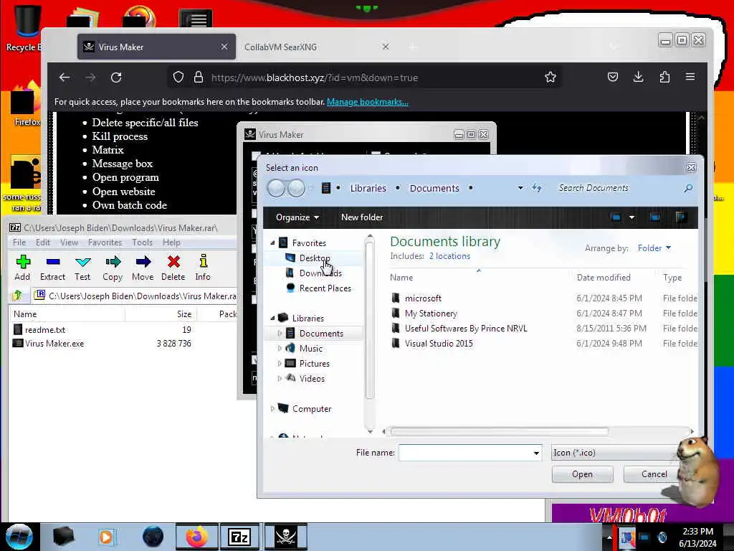Image resolution: width=734 pixels, height=551 pixels.
Task: Click the Add icon in 7-Zip toolbar
Action: click(22, 262)
